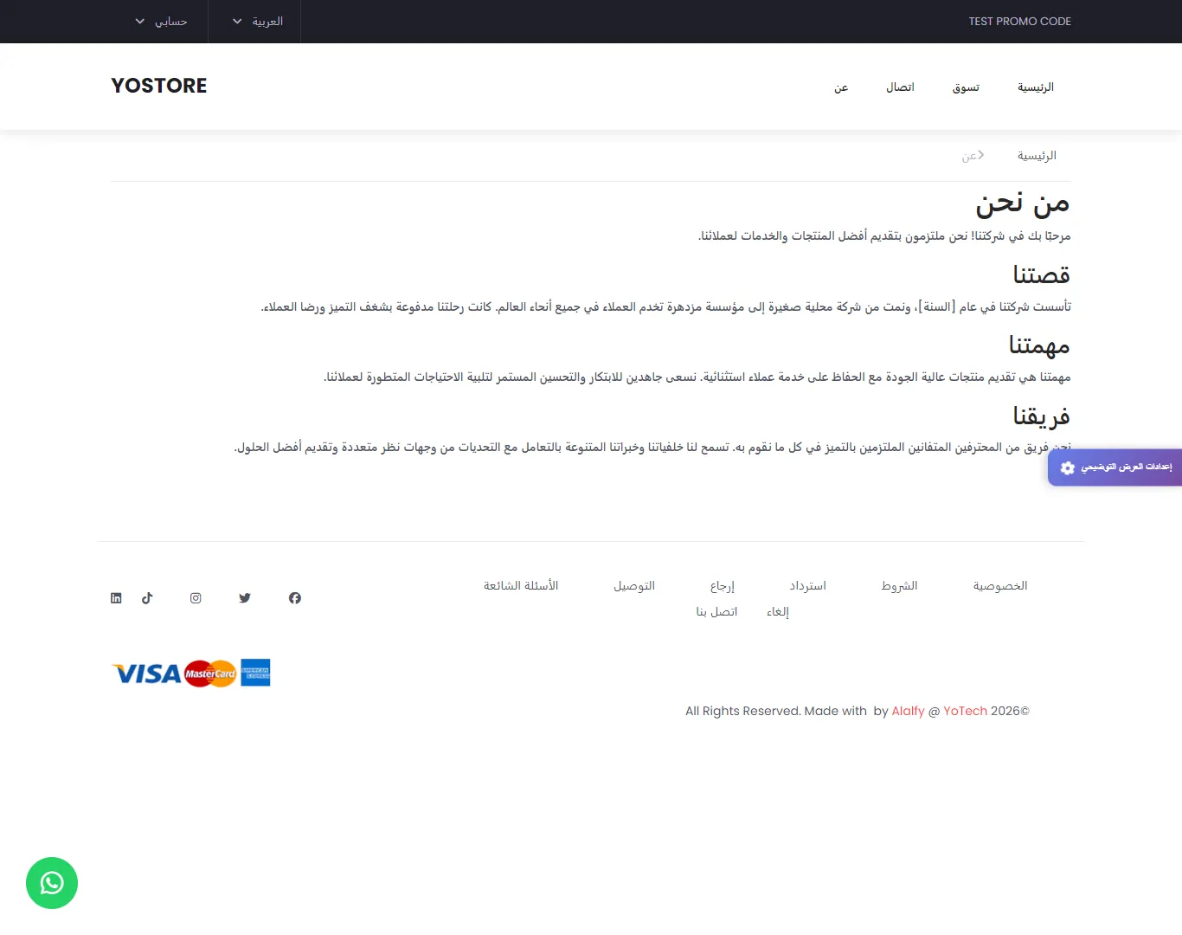Open the الخصوصية privacy footer link
This screenshot has width=1182, height=935.
click(999, 586)
